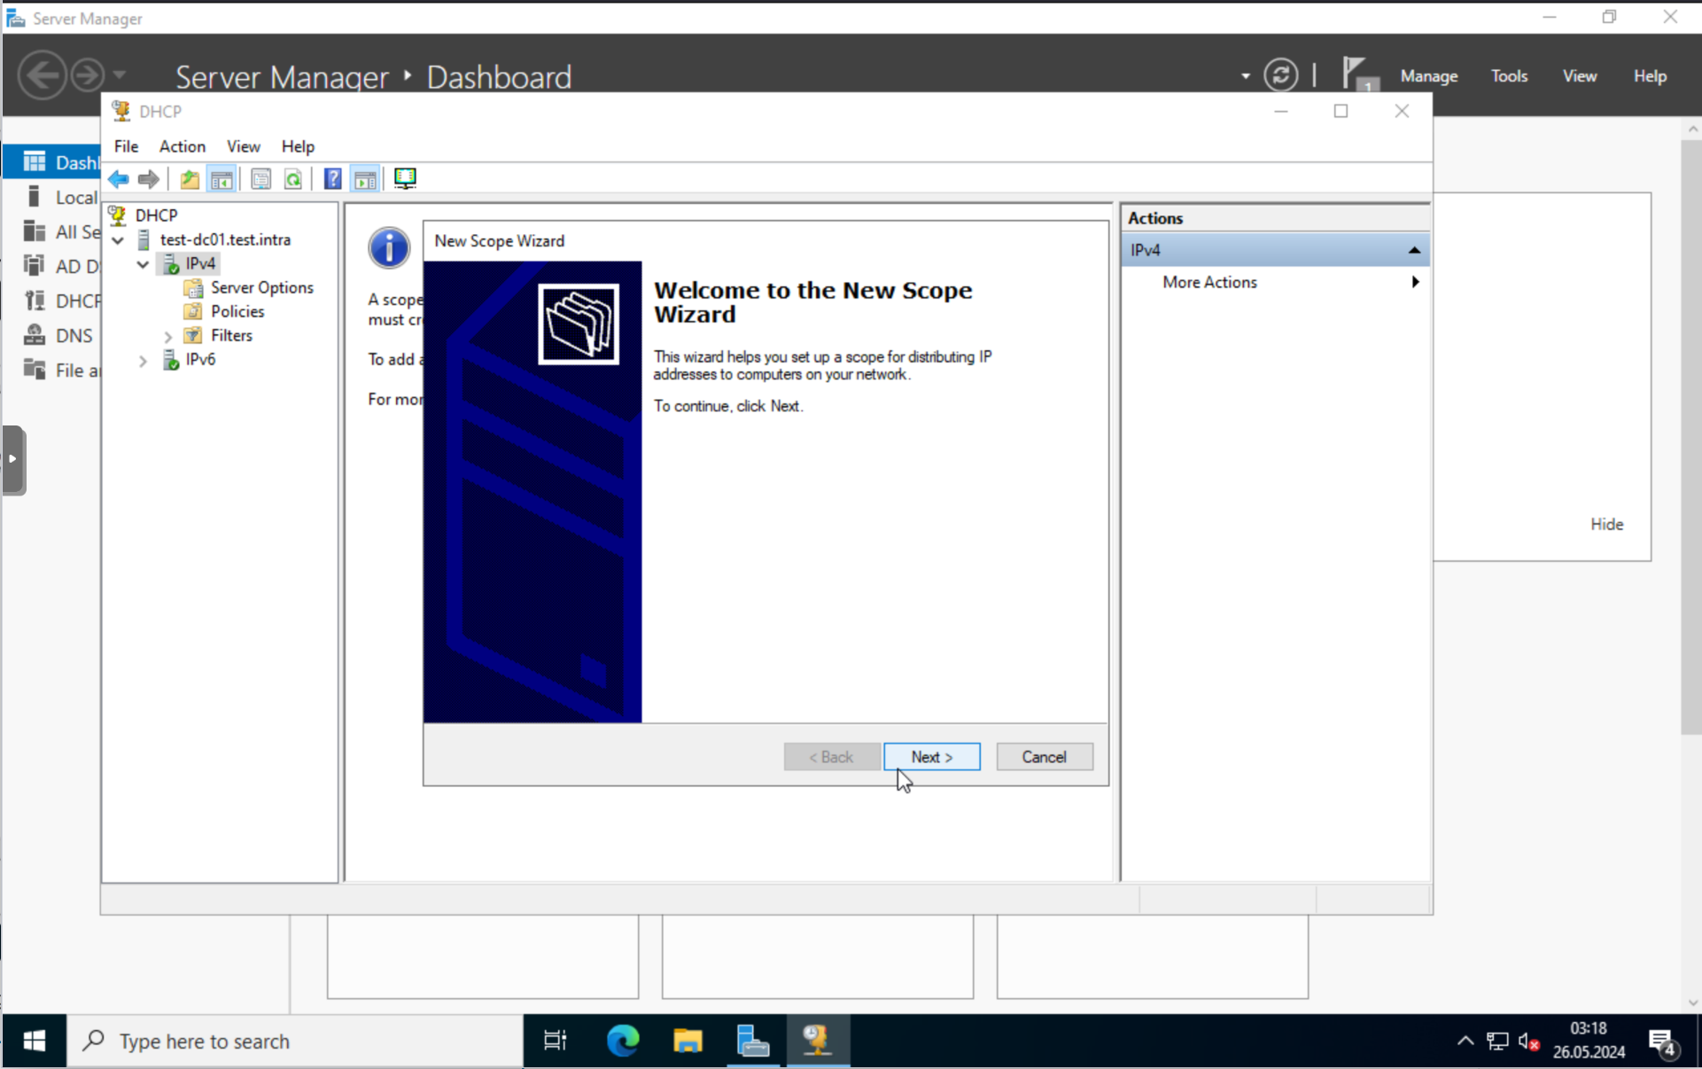Click the blue Back arrow in DHCP toolbar
This screenshot has height=1069, width=1702.
point(119,179)
